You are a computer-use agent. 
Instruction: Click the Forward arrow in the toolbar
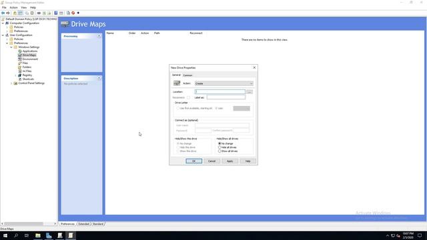click(x=8, y=13)
